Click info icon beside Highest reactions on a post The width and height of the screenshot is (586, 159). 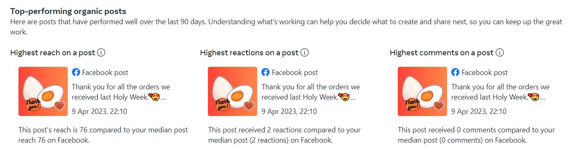pos(305,53)
